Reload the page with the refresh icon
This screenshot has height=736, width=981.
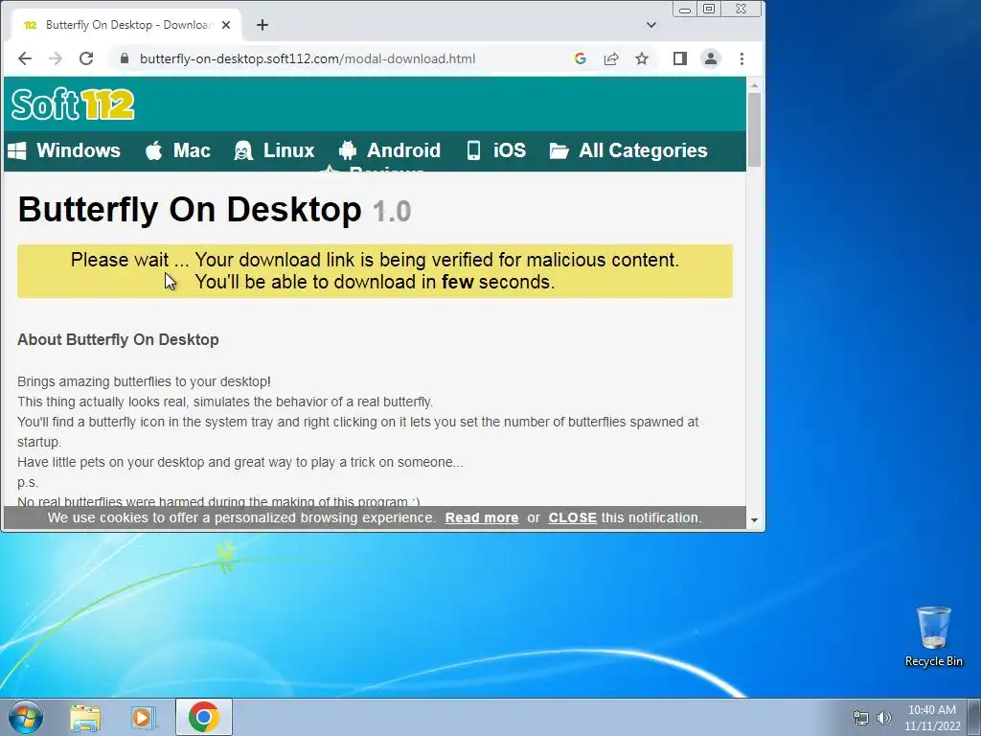pyautogui.click(x=86, y=58)
